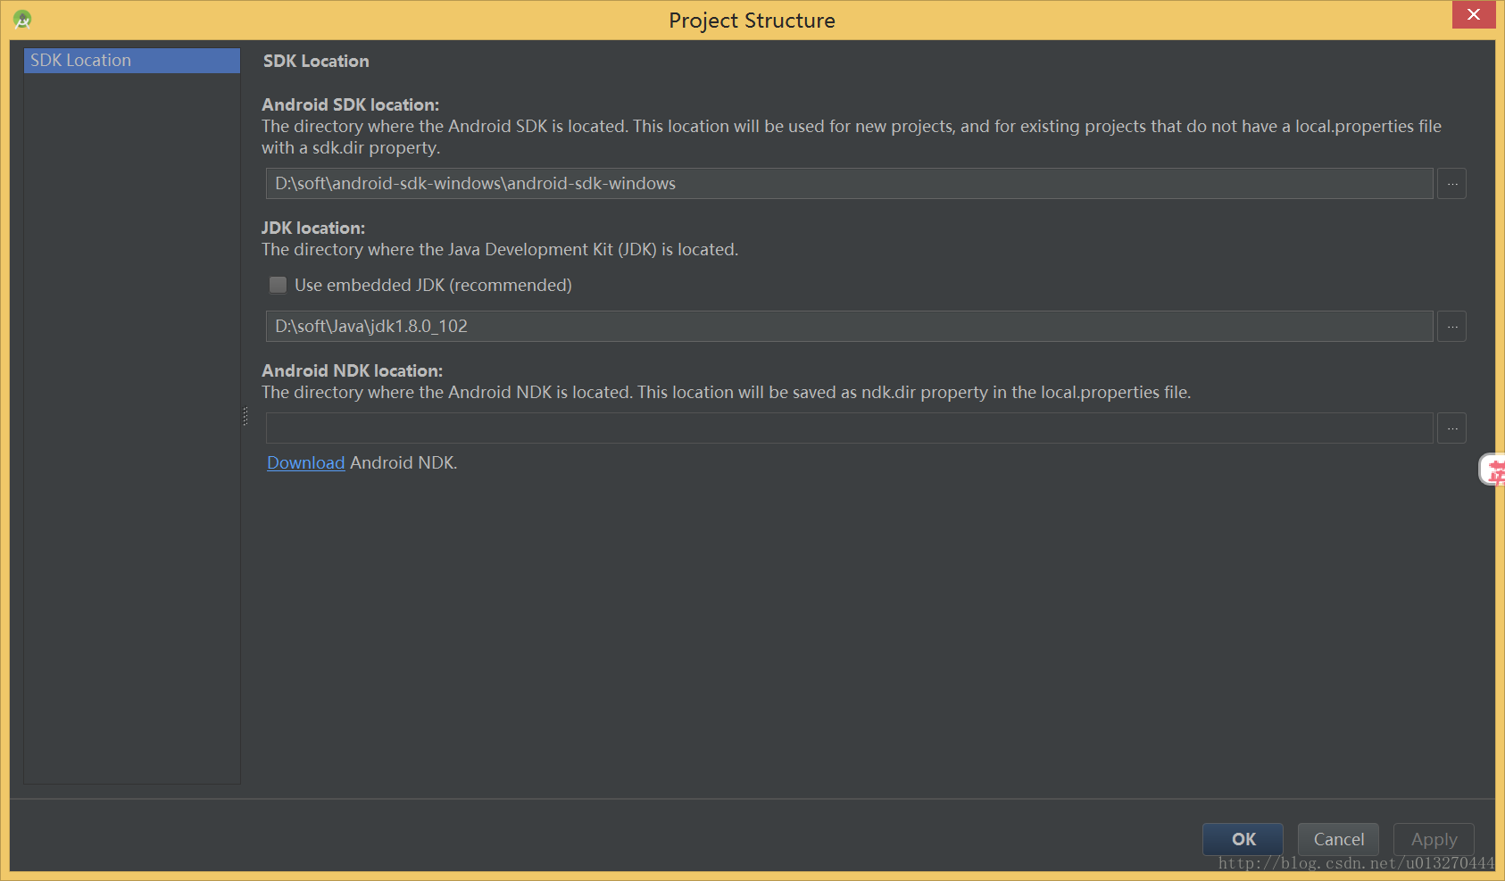Click the JDK location path field
Screen dimensions: 1505x881
pyautogui.click(x=849, y=326)
